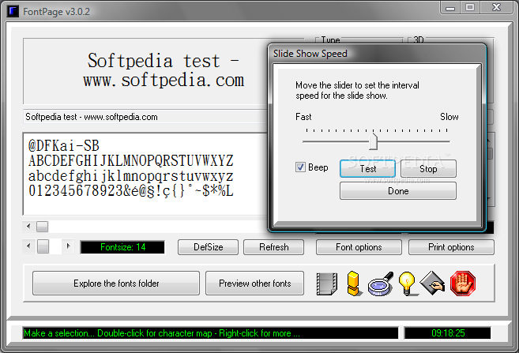
Task: Click the Fontsize: 14 display
Action: [122, 247]
